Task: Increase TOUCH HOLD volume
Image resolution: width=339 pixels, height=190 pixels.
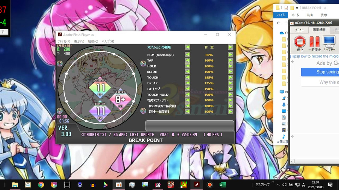Action: [231, 95]
